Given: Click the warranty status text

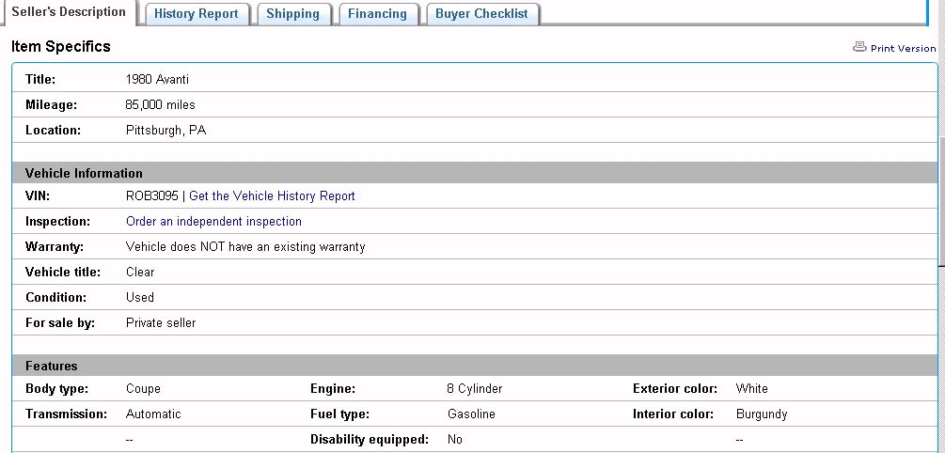Looking at the screenshot, I should 245,247.
